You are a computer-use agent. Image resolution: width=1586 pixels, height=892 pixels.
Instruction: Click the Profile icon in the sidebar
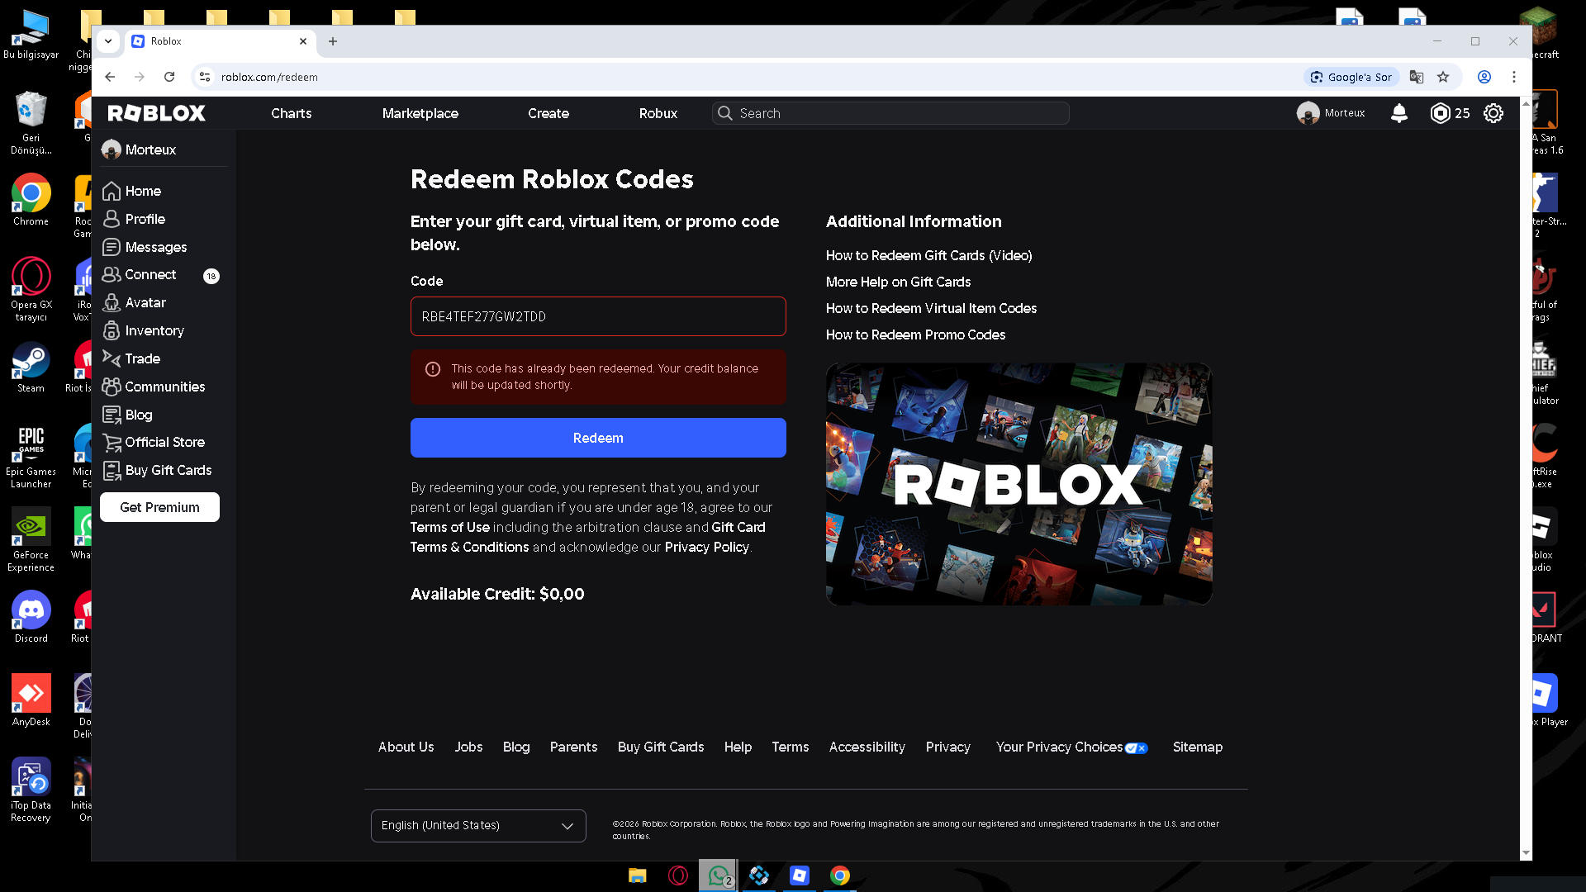(x=112, y=220)
